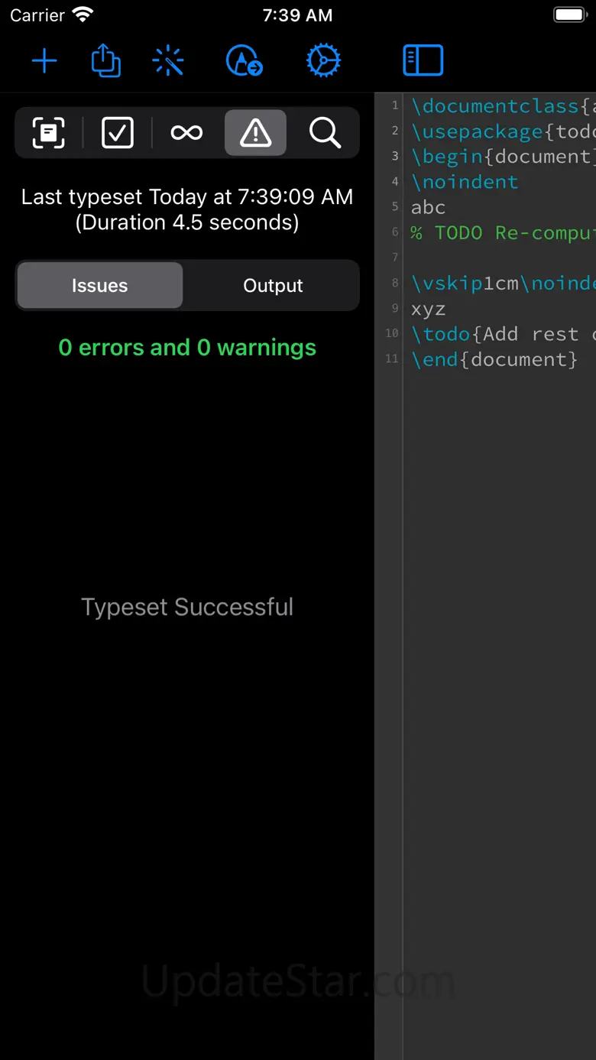
Task: Switch to the Issues tab
Action: point(100,286)
